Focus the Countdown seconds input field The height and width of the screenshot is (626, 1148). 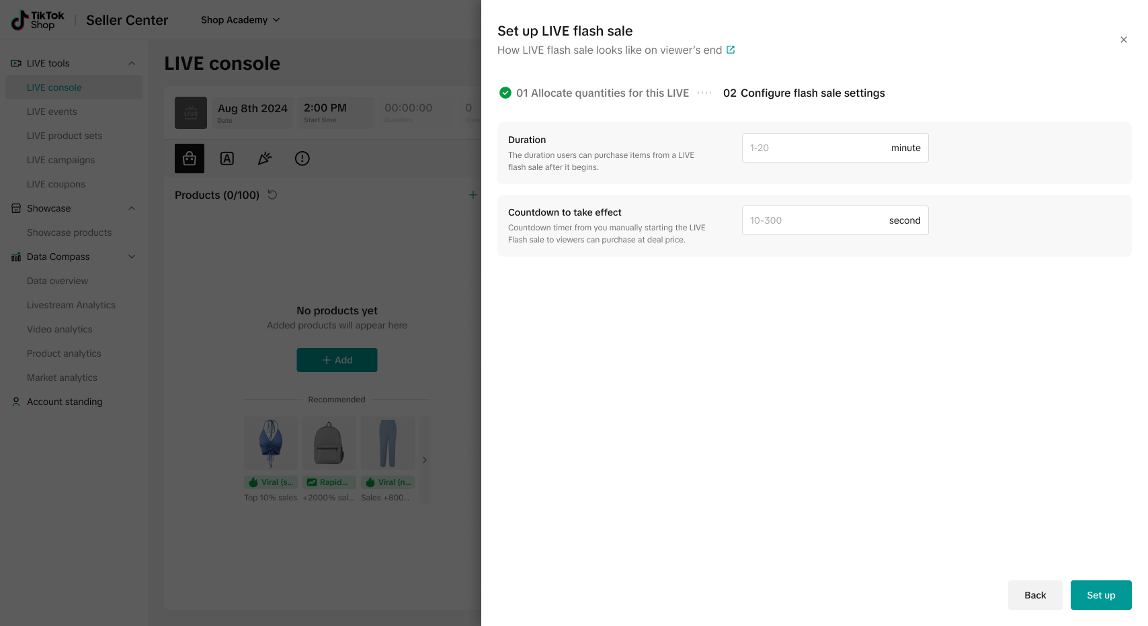815,220
